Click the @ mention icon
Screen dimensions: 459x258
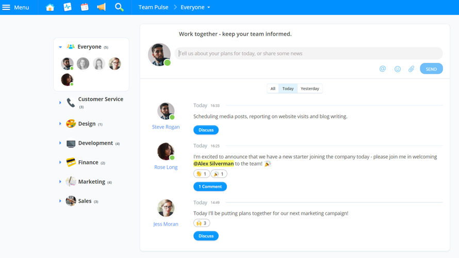(383, 69)
